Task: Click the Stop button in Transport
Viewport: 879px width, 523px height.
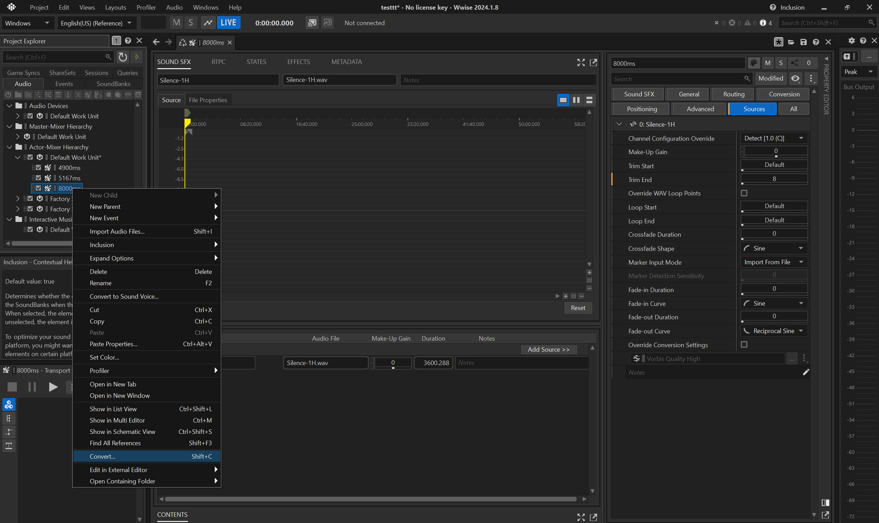Action: pos(12,387)
